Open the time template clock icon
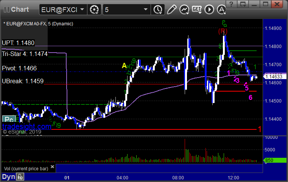Image resolution: width=288 pixels, height=182 pixels. click(x=158, y=9)
